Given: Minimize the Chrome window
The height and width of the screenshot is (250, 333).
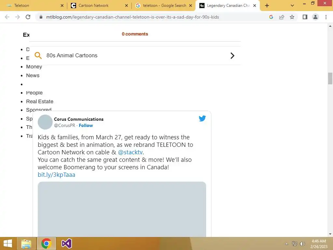Looking at the screenshot, I should [x=304, y=3].
